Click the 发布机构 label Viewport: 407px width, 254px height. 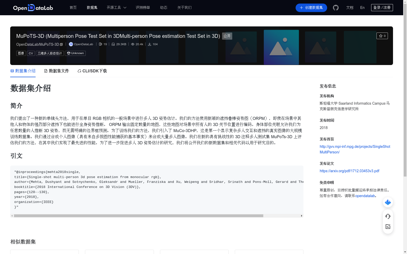pyautogui.click(x=327, y=96)
